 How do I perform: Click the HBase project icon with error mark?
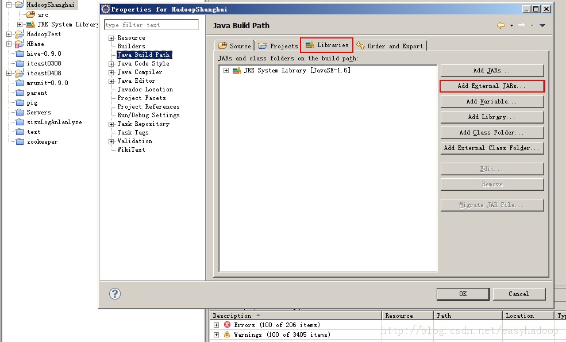click(20, 44)
